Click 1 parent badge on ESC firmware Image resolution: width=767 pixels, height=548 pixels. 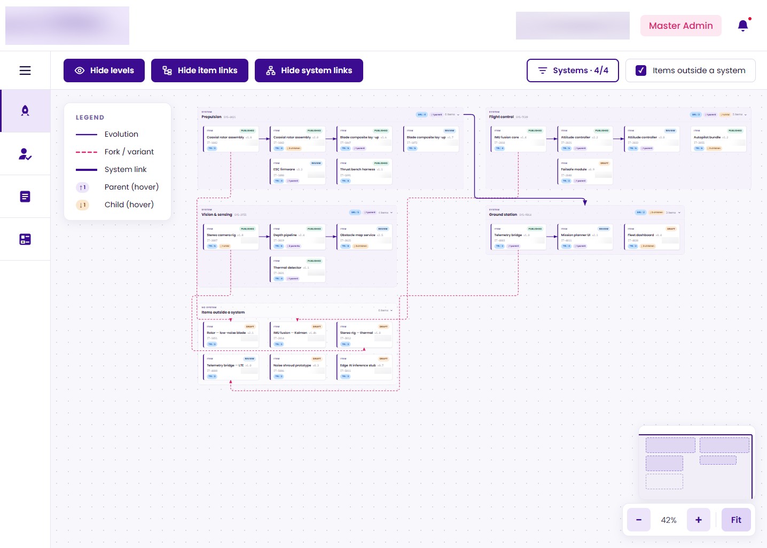(293, 181)
